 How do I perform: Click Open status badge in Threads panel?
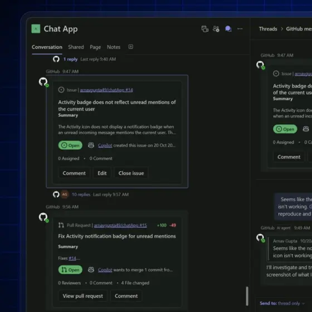pos(285,129)
